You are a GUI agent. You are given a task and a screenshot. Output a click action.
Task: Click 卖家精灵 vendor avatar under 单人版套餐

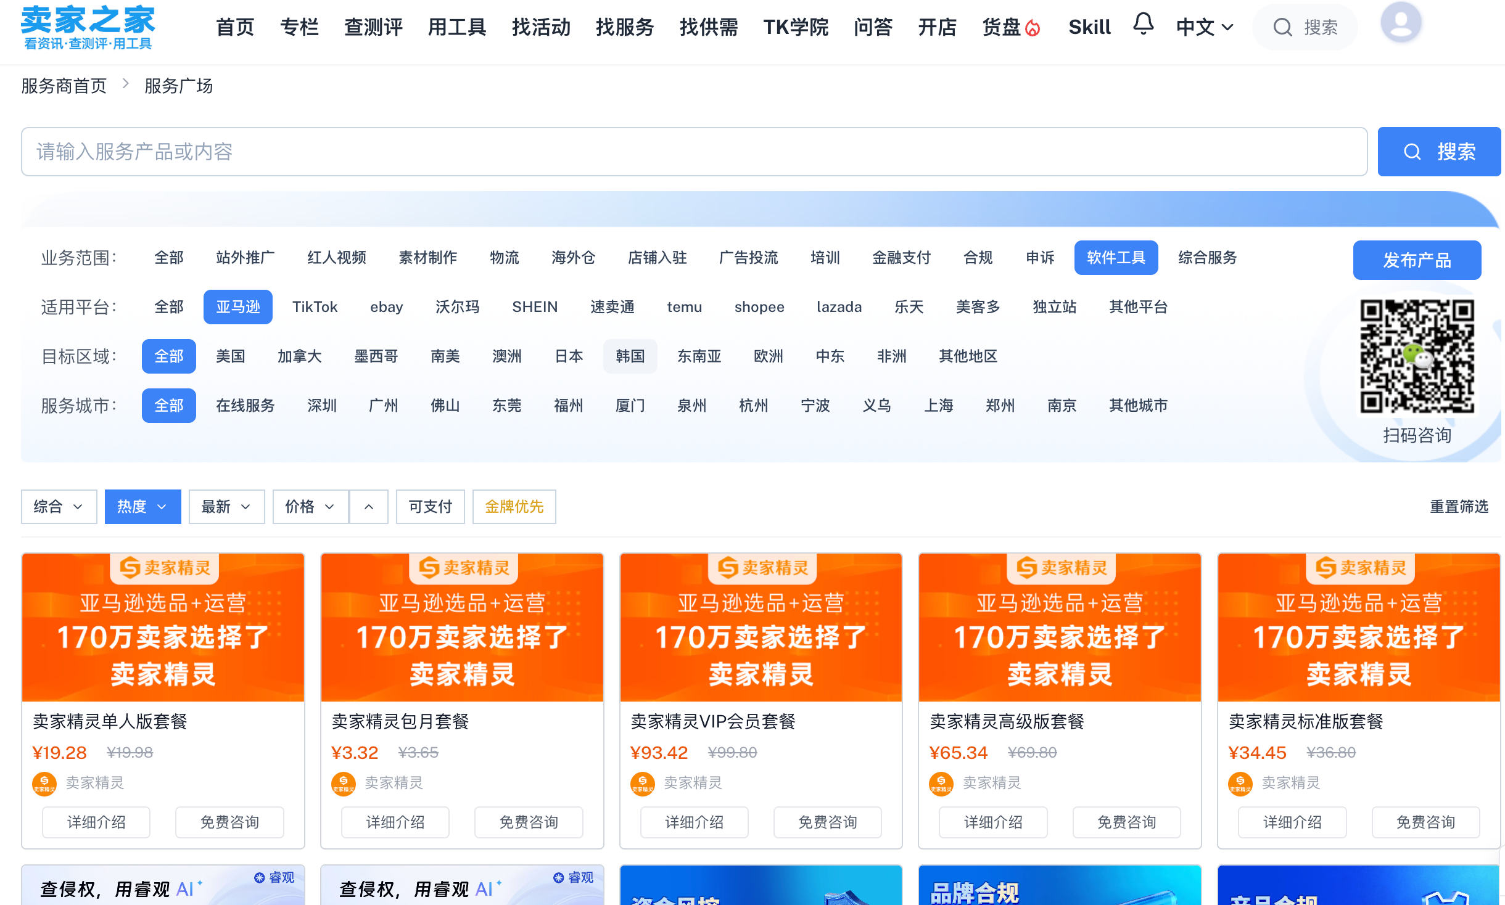[44, 784]
